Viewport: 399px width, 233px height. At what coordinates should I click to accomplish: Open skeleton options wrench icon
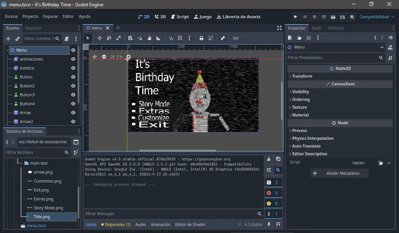[x=223, y=38]
